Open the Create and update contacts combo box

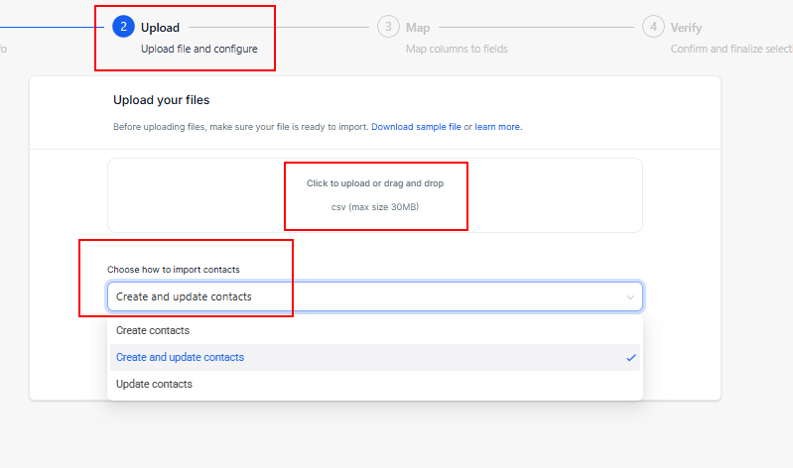click(x=375, y=296)
